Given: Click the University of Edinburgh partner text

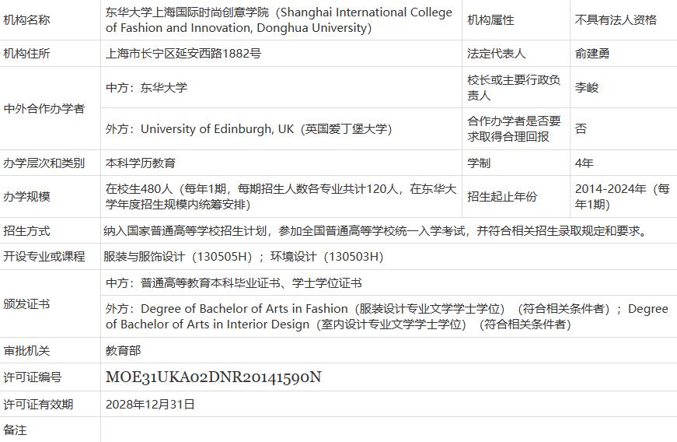Looking at the screenshot, I should 249,129.
